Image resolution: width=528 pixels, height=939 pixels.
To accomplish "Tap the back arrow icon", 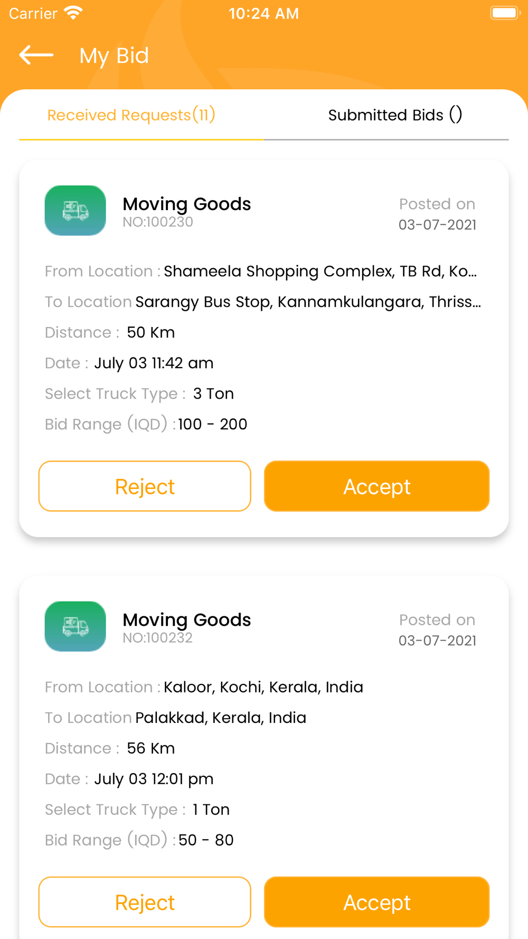I will (36, 55).
